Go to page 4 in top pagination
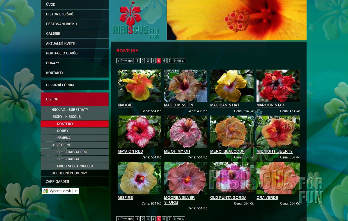The width and height of the screenshot is (348, 221). (153, 61)
